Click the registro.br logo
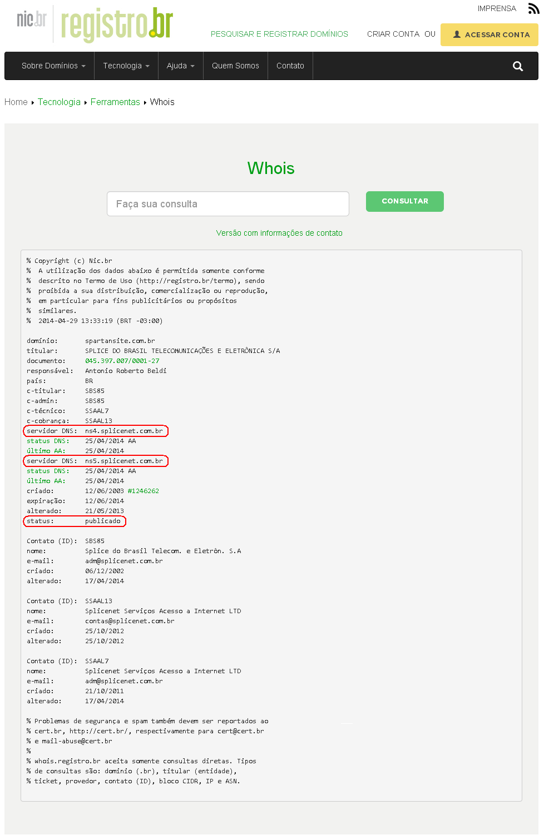Image resolution: width=544 pixels, height=840 pixels. (117, 24)
